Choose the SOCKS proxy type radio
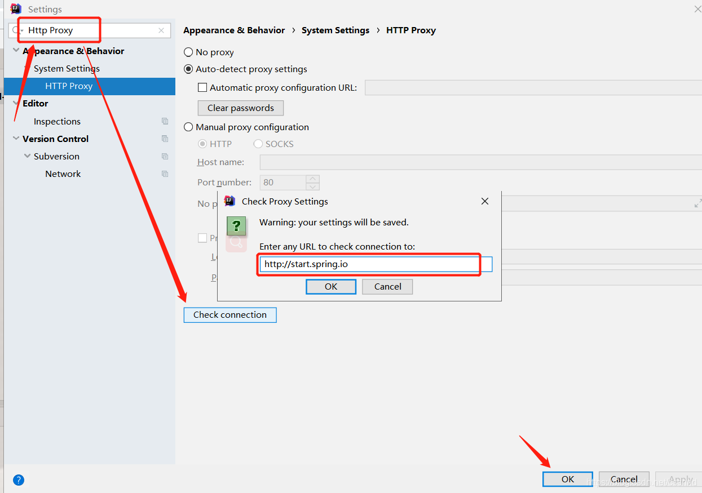 pyautogui.click(x=258, y=144)
